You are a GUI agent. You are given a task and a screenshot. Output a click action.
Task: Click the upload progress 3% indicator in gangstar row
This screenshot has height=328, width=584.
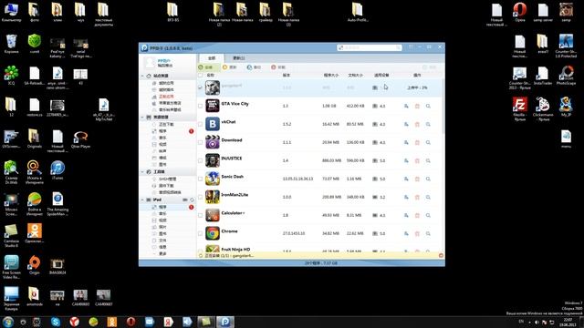[x=417, y=87]
